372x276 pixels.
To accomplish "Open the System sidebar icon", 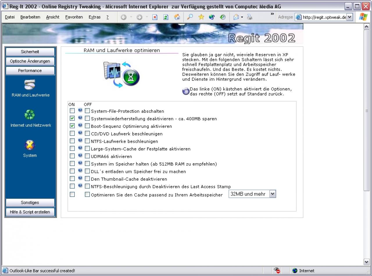I will (x=30, y=145).
